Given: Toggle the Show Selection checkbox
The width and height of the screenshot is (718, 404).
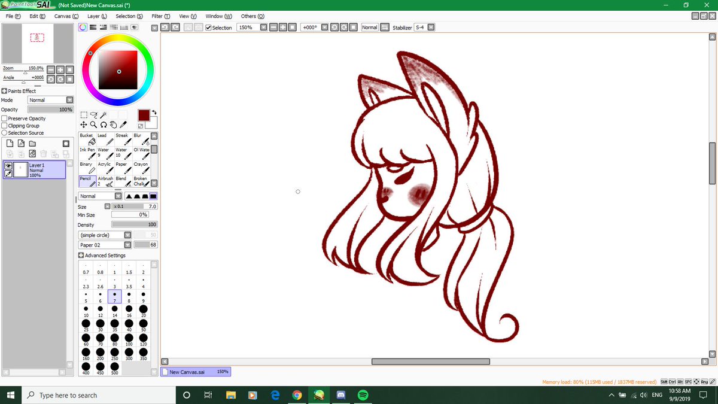Looking at the screenshot, I should (208, 28).
